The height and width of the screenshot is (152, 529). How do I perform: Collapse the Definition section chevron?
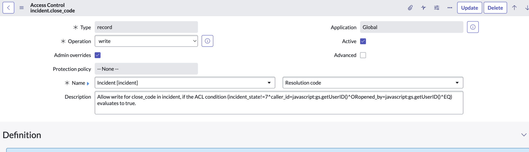point(524,135)
